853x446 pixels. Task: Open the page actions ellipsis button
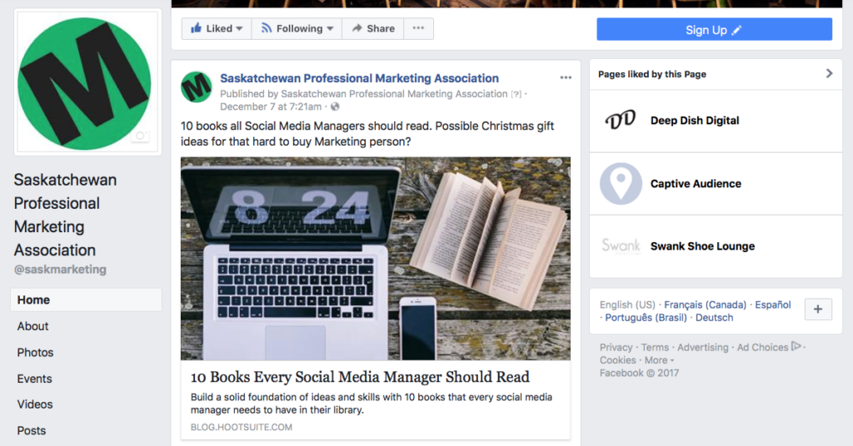(x=418, y=28)
